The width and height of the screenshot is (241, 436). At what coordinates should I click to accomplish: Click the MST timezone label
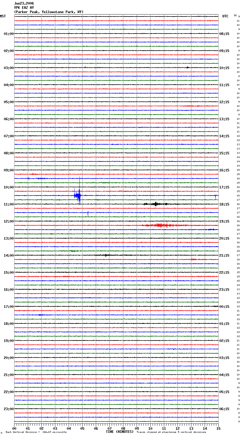(3, 16)
